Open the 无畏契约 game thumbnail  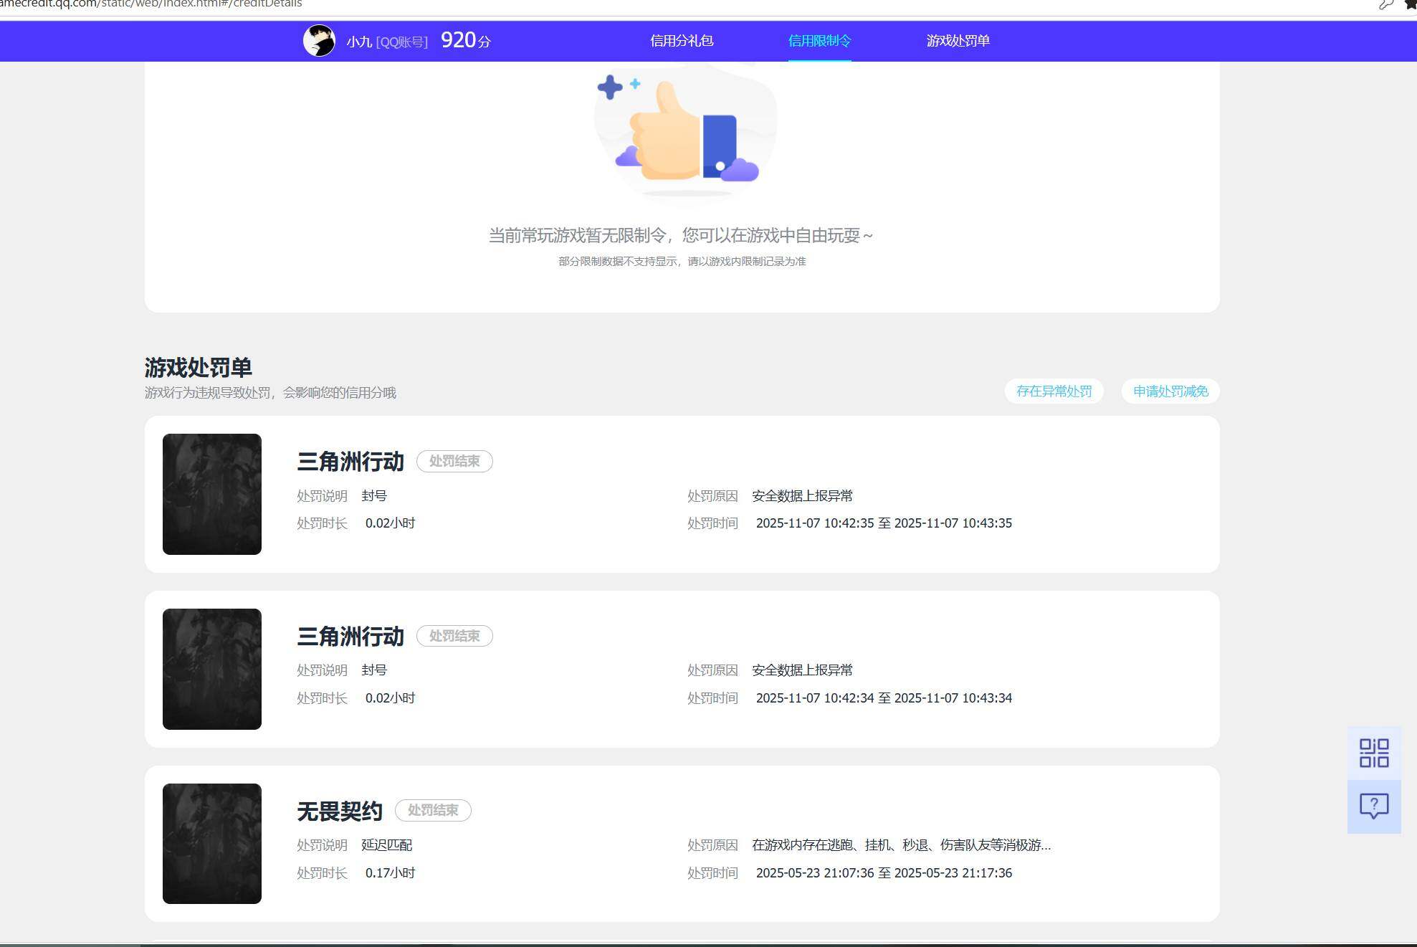[212, 844]
